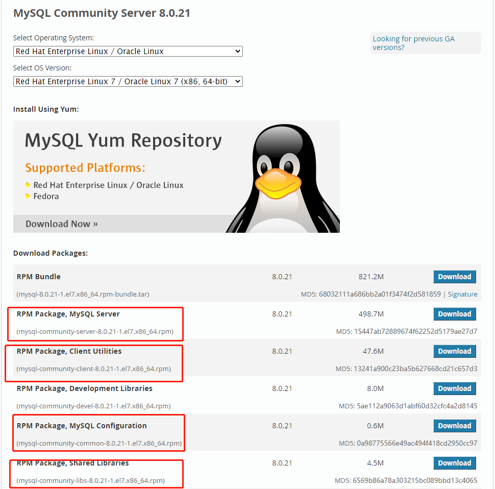This screenshot has height=489, width=495.
Task: Click the 8.0M size of Development Libraries
Action: pyautogui.click(x=376, y=388)
